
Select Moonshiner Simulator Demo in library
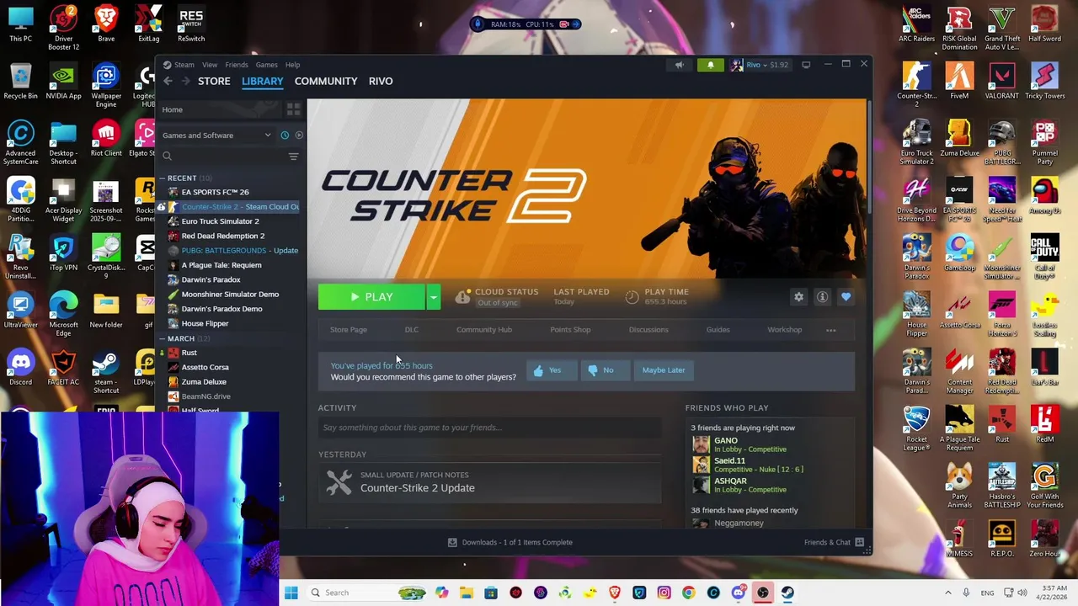click(x=230, y=295)
